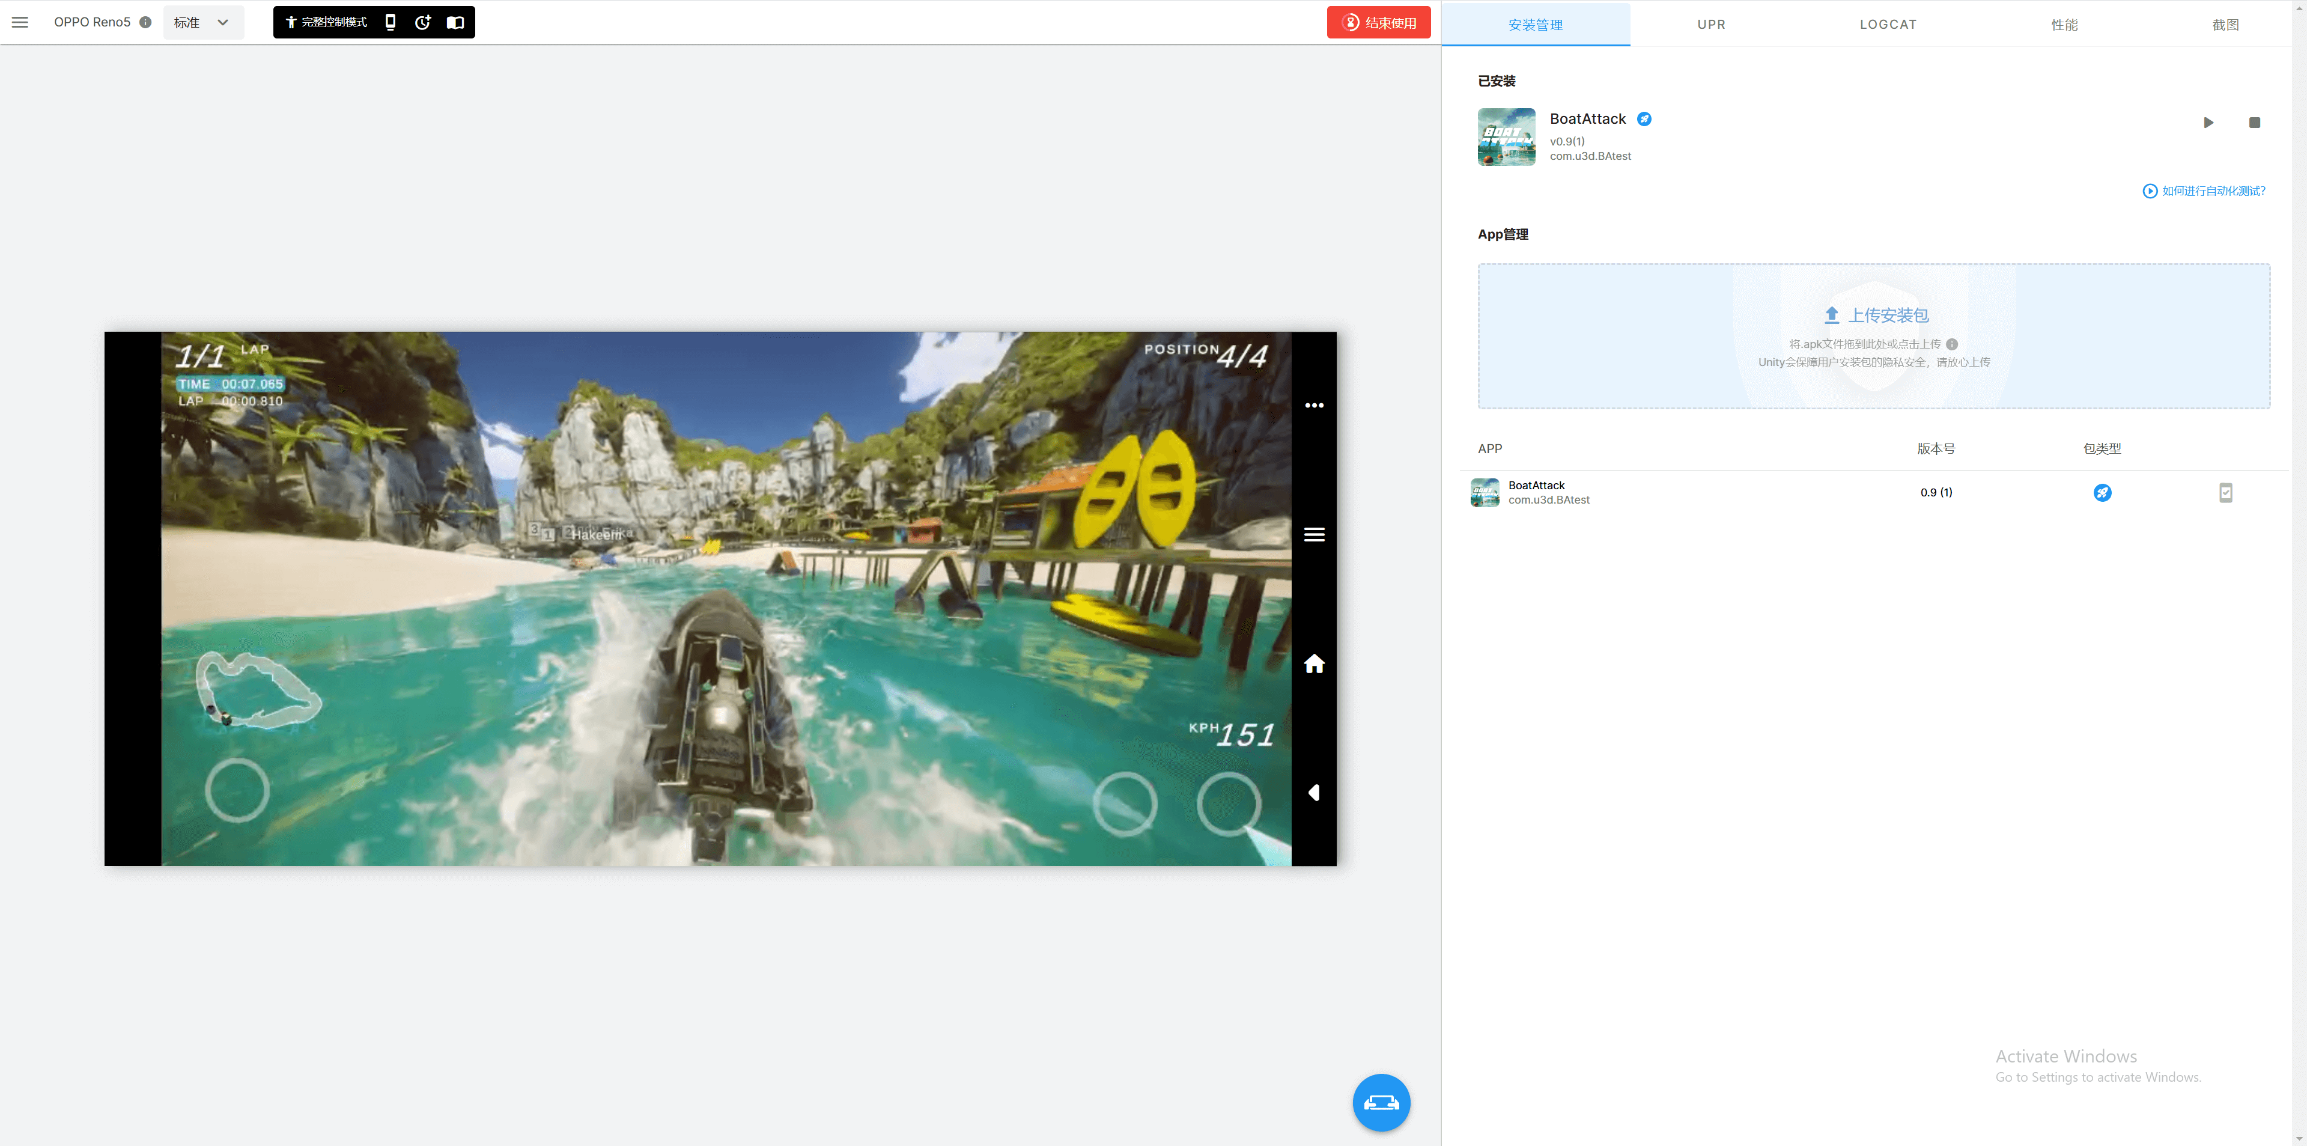Screen dimensions: 2307x1146
Task: Click the clock-plus extend time icon
Action: click(x=423, y=22)
